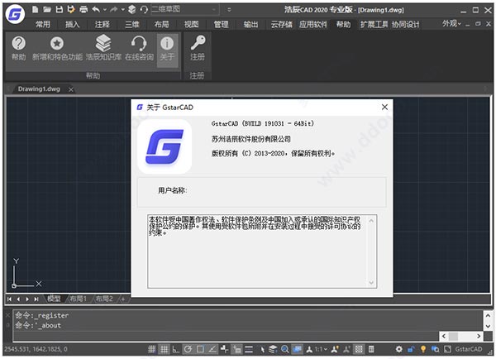The width and height of the screenshot is (496, 359).
Task: Toggle ortho mode in status bar
Action: click(x=175, y=349)
